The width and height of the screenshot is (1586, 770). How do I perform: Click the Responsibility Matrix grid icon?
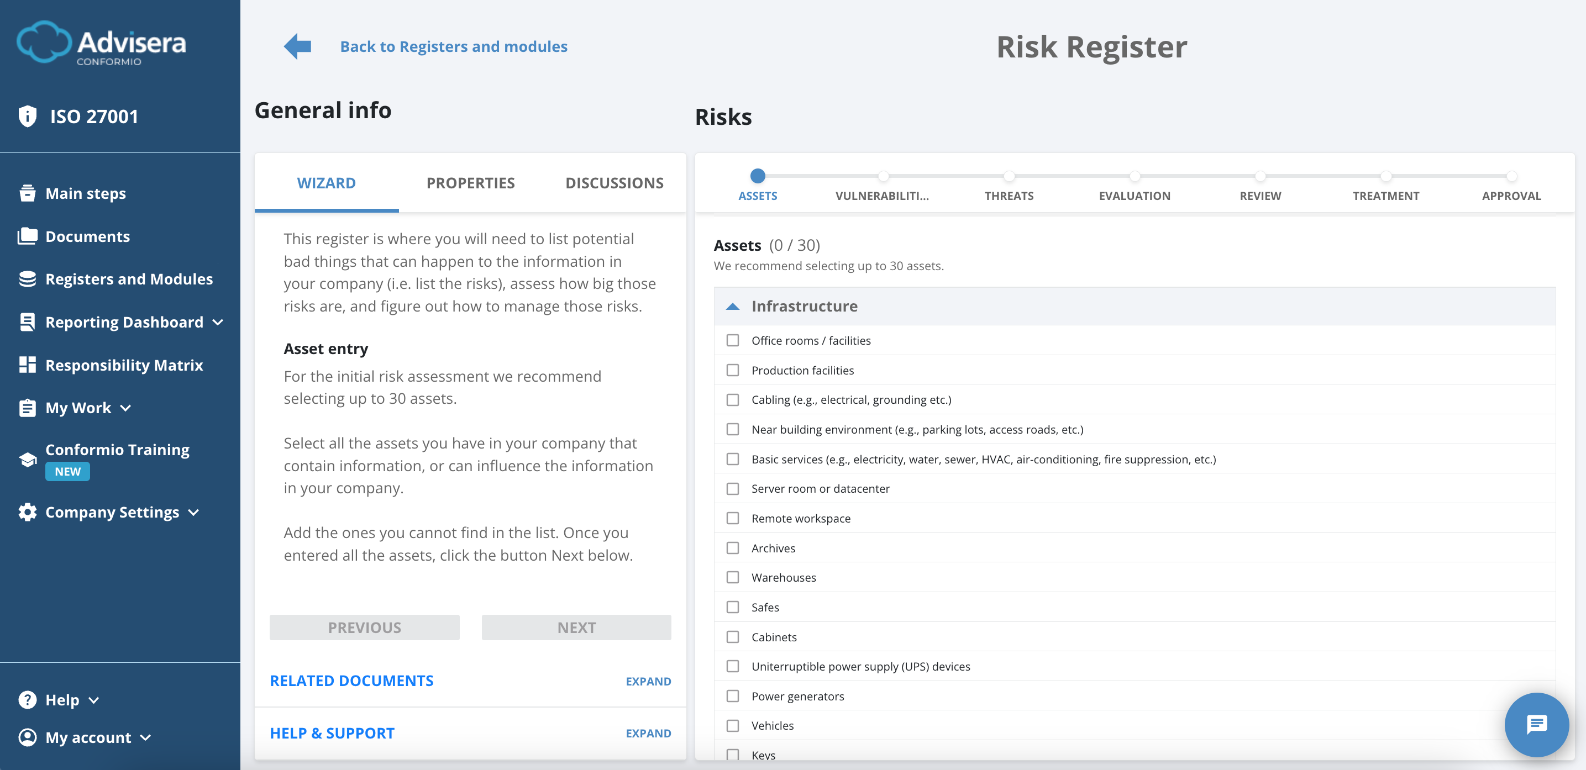click(27, 365)
